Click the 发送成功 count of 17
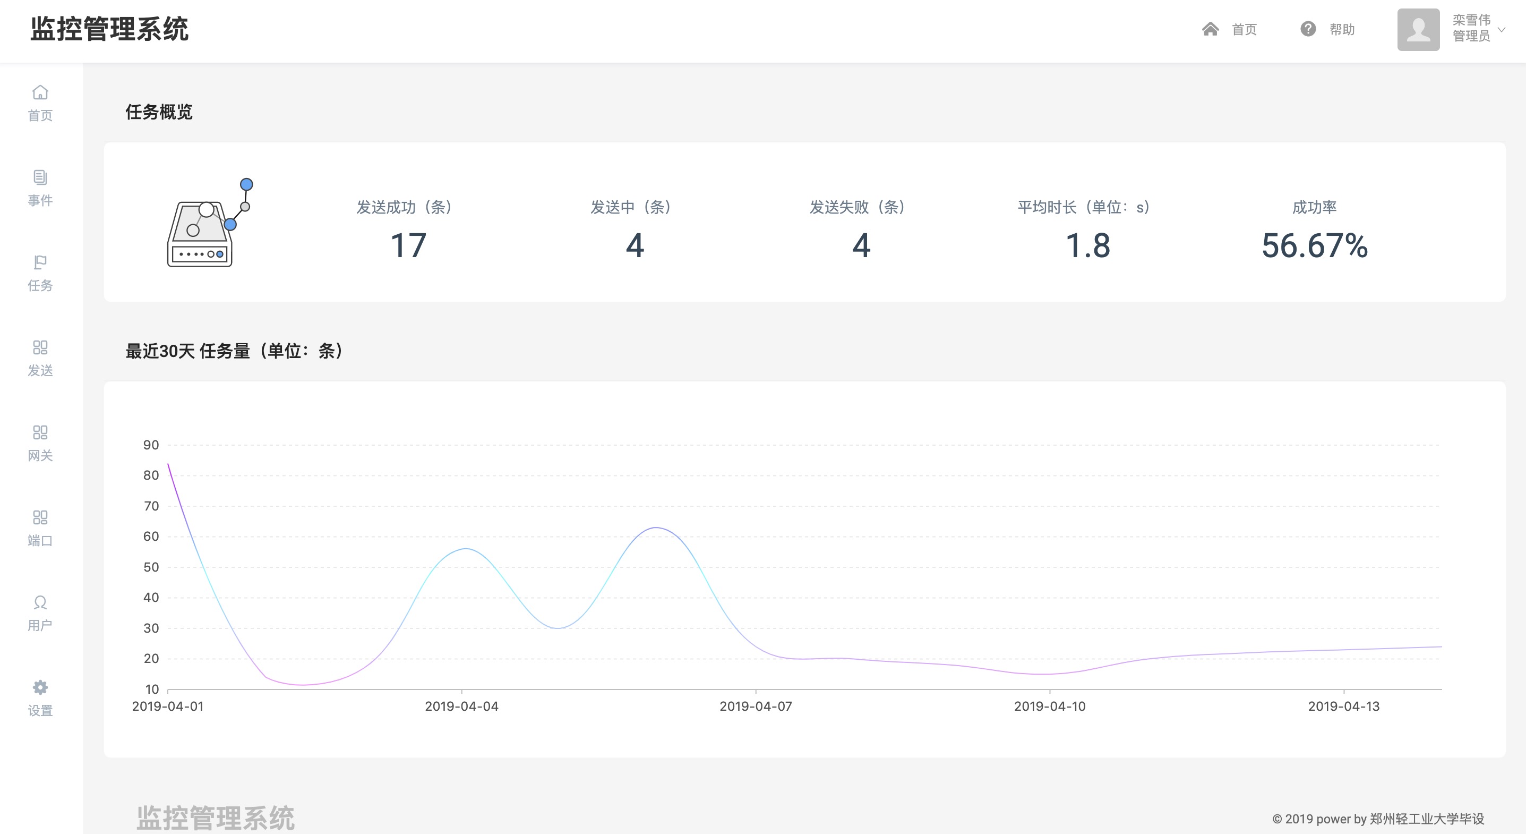1526x834 pixels. (x=408, y=245)
